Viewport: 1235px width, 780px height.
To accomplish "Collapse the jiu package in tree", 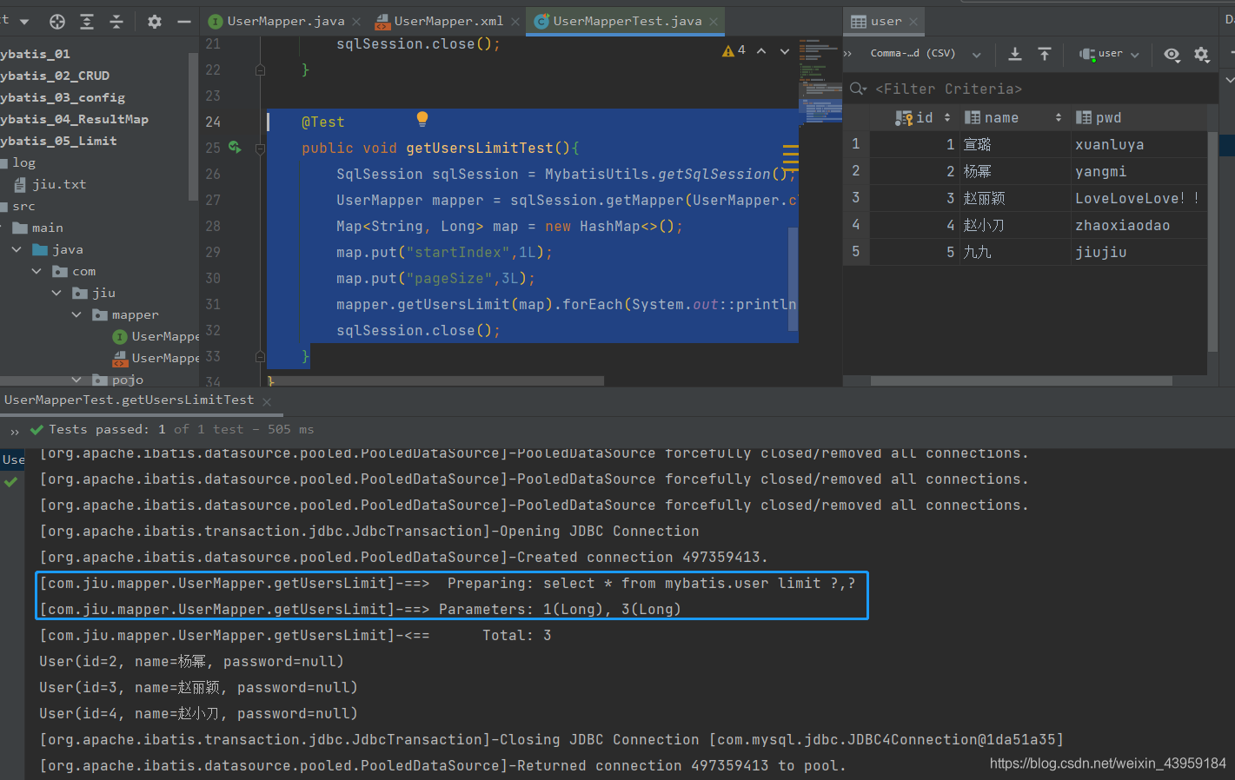I will pos(56,293).
